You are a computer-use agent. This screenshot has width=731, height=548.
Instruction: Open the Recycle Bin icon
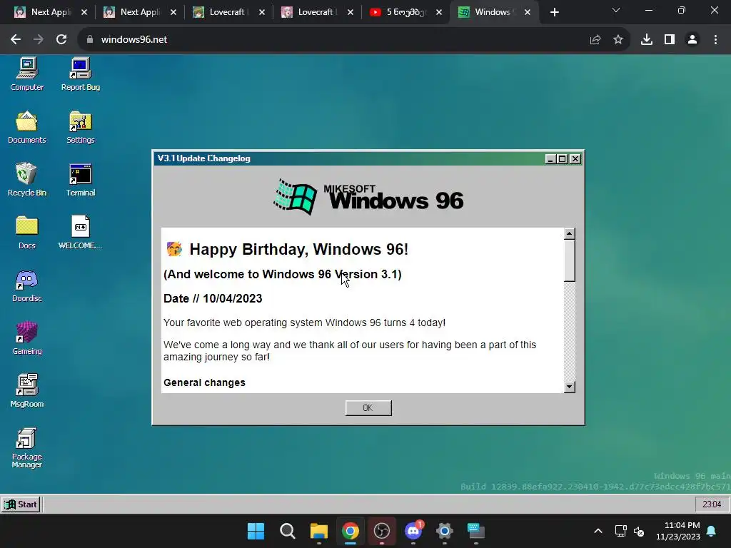[x=27, y=179]
